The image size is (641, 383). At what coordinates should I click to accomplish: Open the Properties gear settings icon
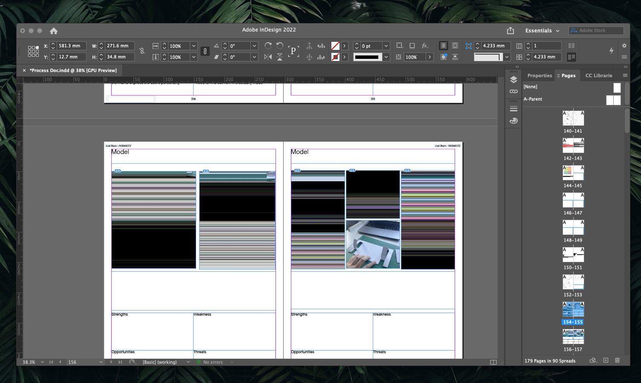[x=624, y=46]
